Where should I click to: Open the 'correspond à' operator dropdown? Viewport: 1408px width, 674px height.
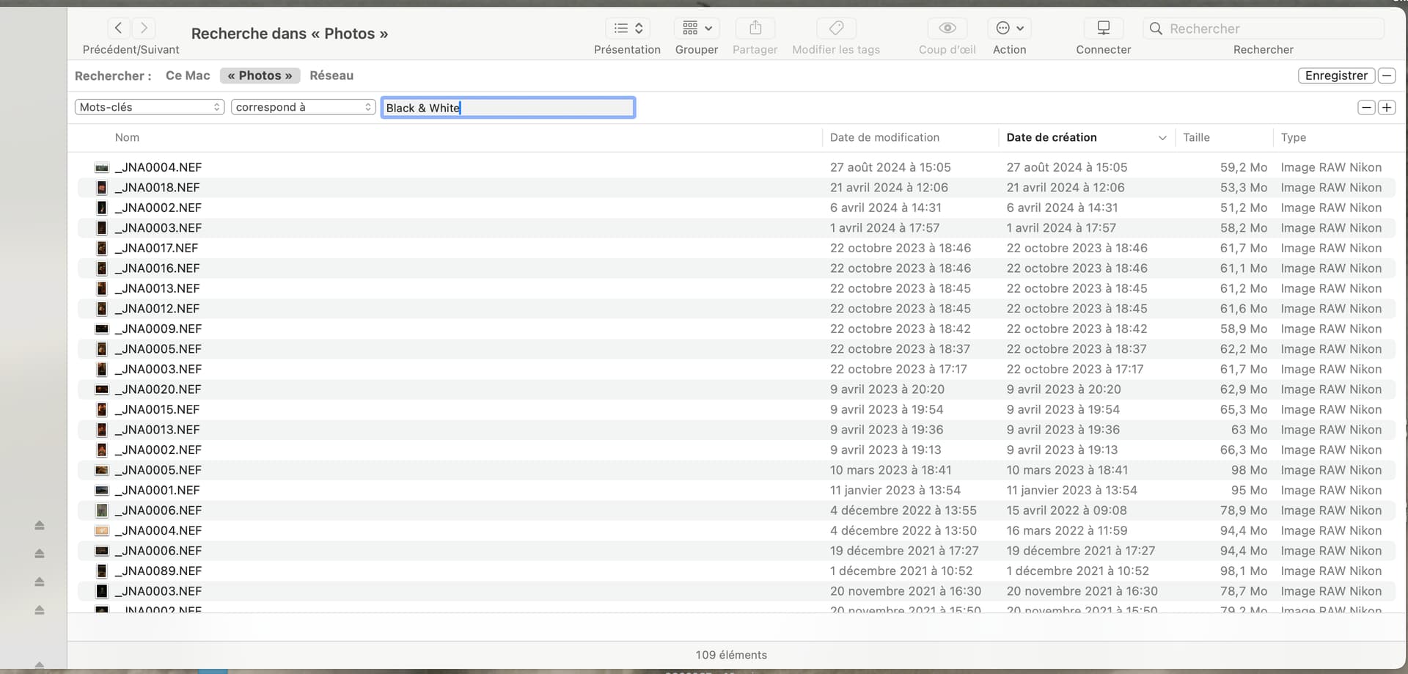[303, 107]
